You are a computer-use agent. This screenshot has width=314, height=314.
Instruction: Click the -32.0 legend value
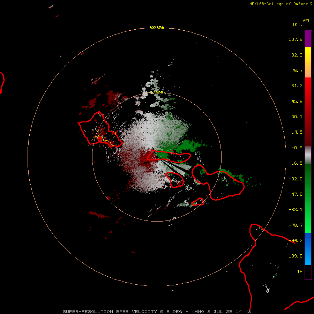[296, 179]
